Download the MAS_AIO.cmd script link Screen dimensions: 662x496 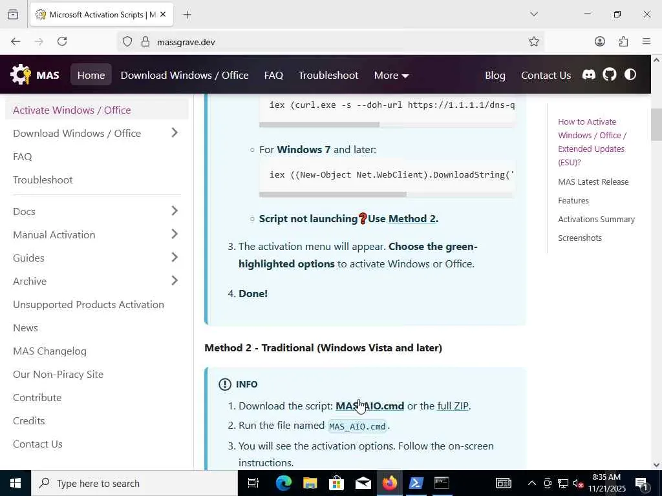pos(369,406)
